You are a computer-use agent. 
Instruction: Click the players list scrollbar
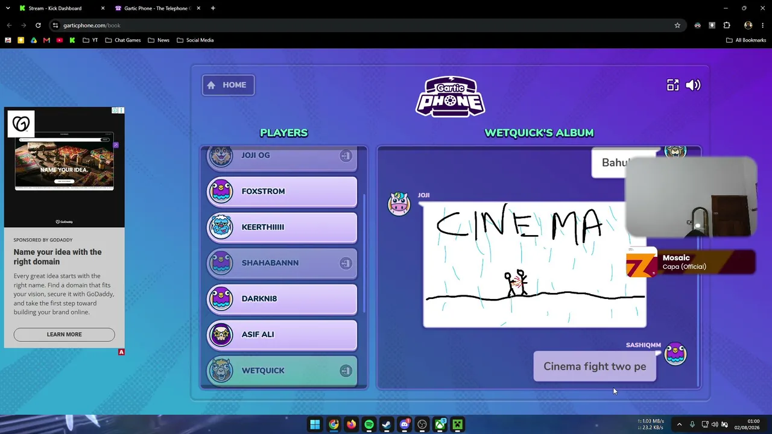(x=364, y=253)
